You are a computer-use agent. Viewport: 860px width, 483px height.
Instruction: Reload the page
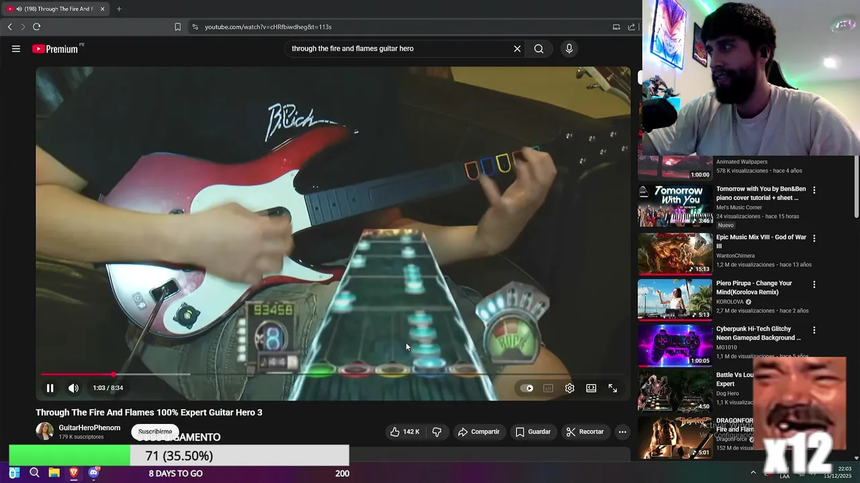(36, 27)
